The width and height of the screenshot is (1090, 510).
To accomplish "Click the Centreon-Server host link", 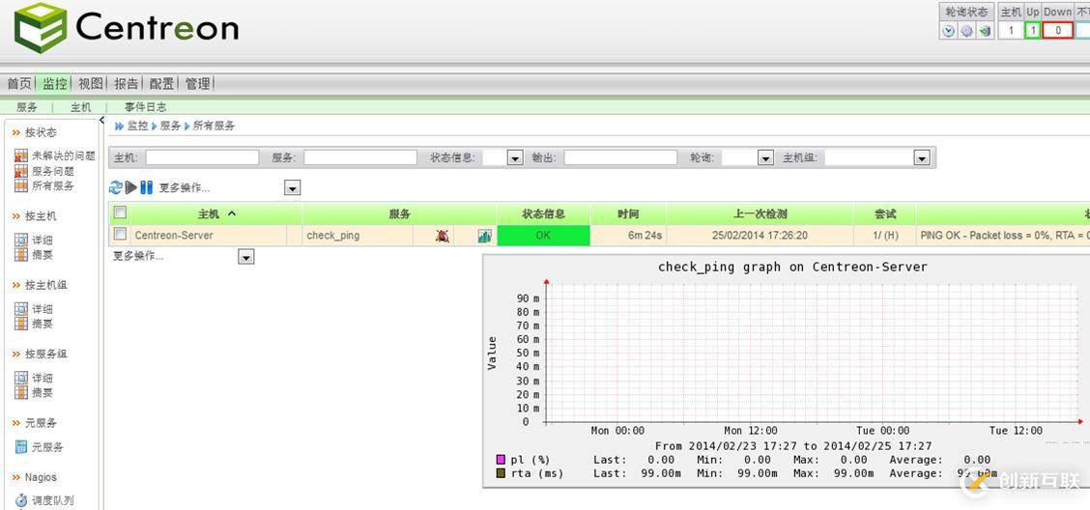I will coord(174,236).
